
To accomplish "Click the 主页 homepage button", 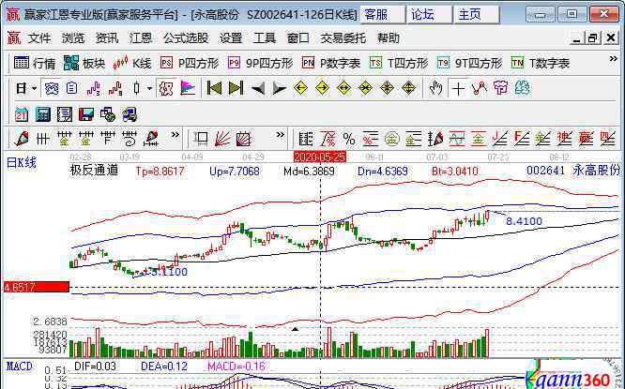I will pos(477,15).
